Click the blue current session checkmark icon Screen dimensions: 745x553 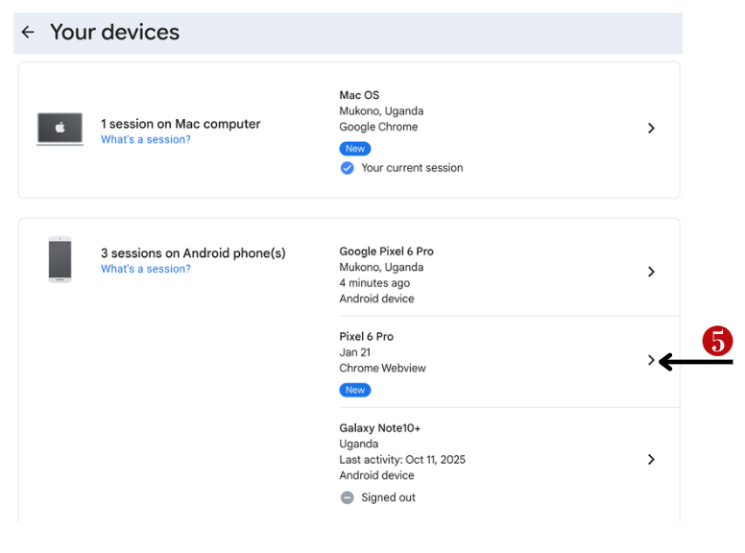(347, 168)
